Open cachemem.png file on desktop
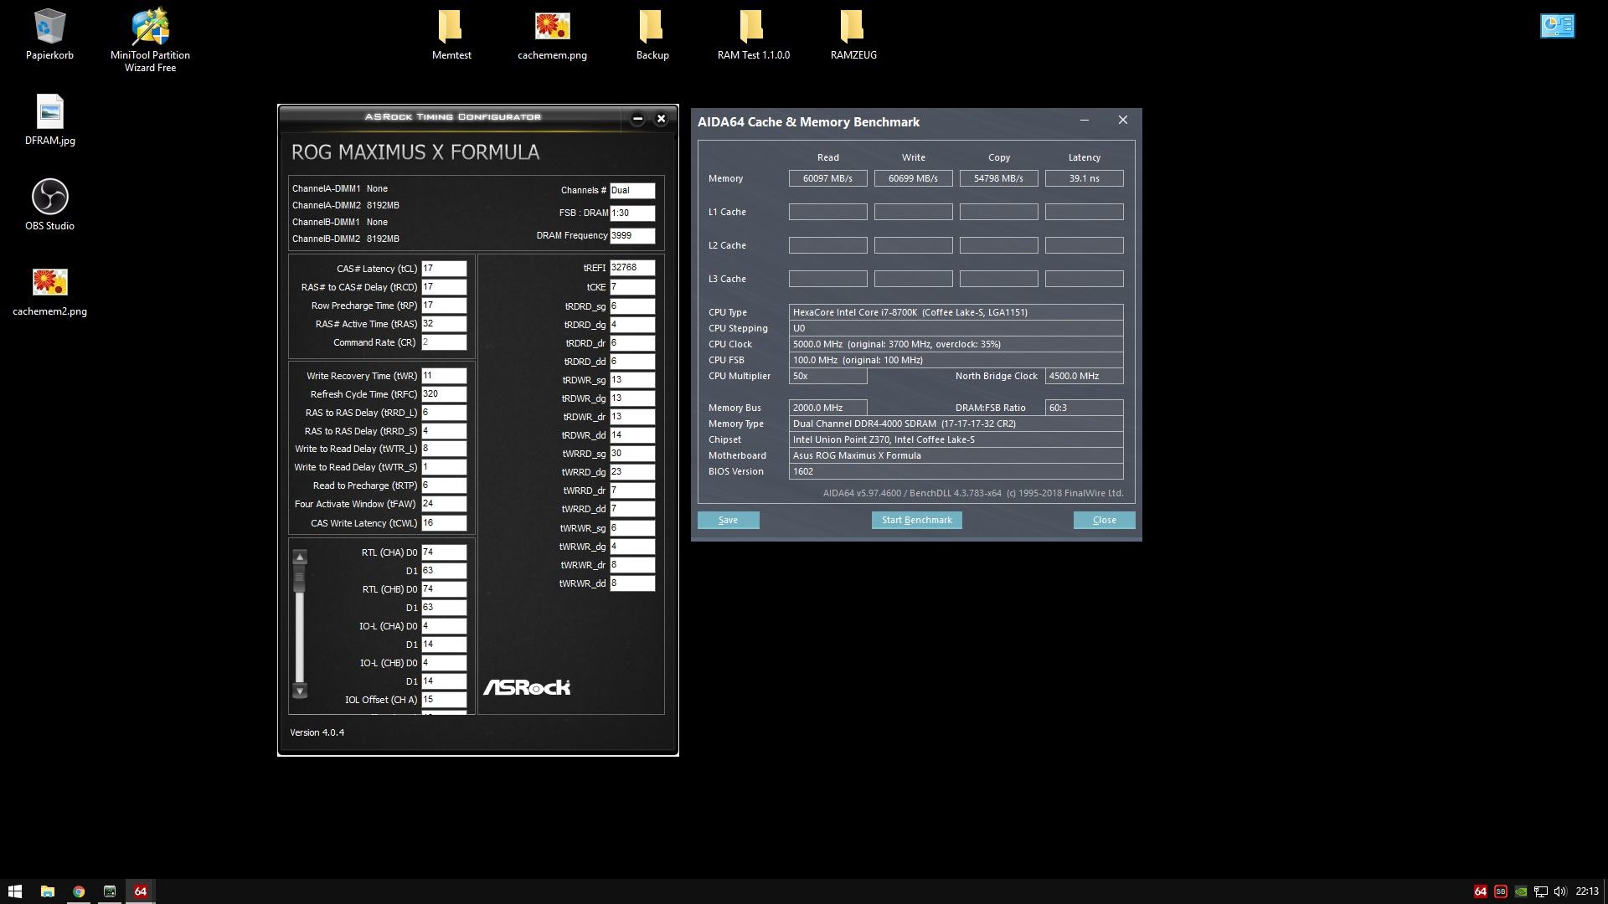1608x904 pixels. point(552,35)
